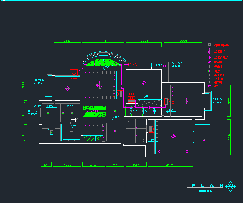
Task: Select chandelier in the arched-top room
Action: (x=100, y=85)
